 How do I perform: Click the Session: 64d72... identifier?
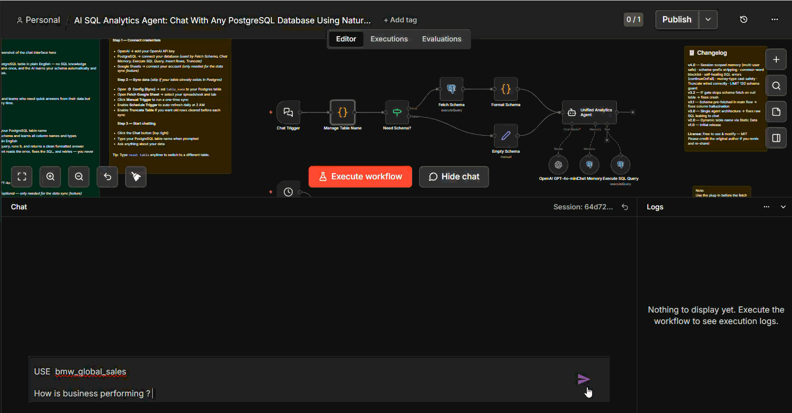pos(583,207)
